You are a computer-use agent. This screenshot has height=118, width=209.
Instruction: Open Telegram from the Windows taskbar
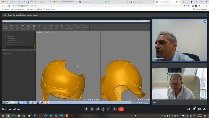[x=51, y=116]
